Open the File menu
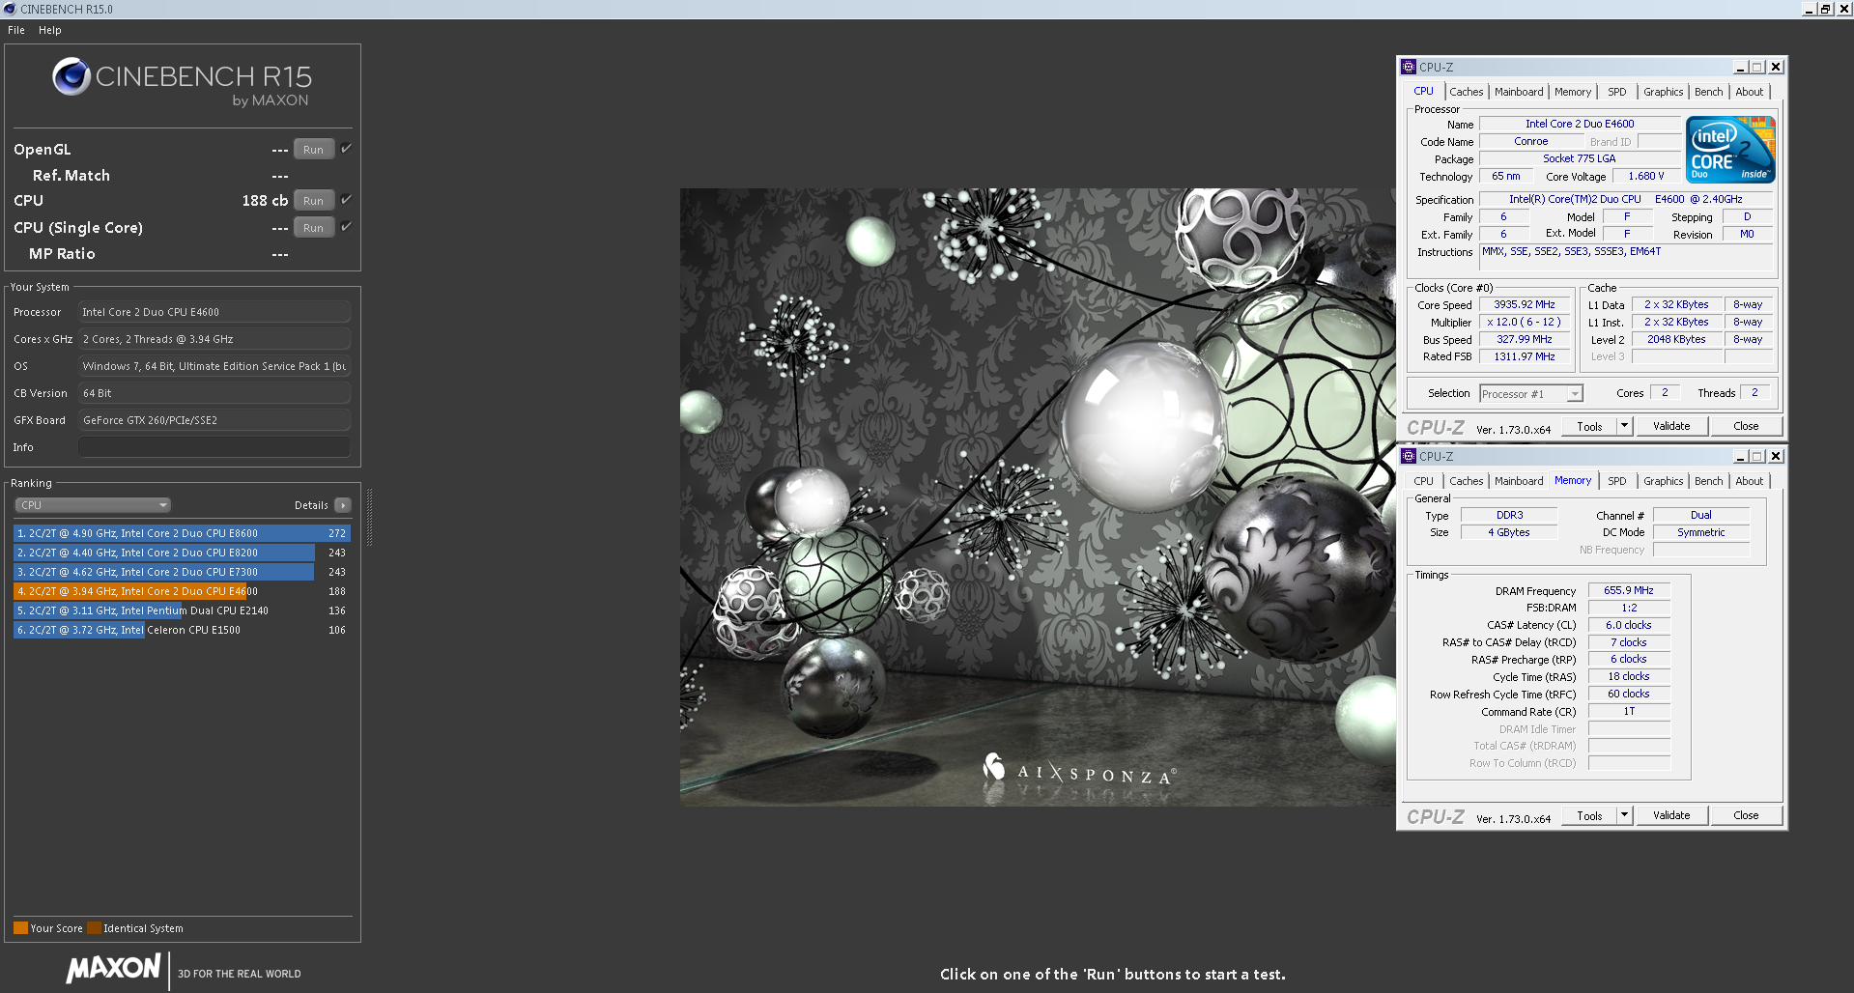The image size is (1854, 993). coord(16,30)
